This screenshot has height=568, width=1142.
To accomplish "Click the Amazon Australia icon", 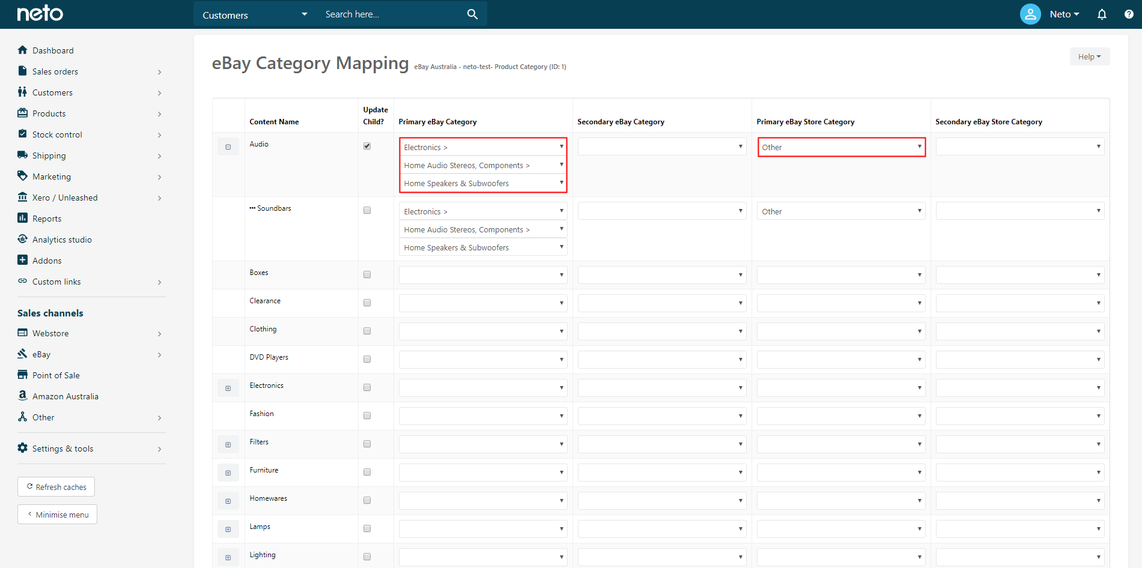I will tap(23, 396).
